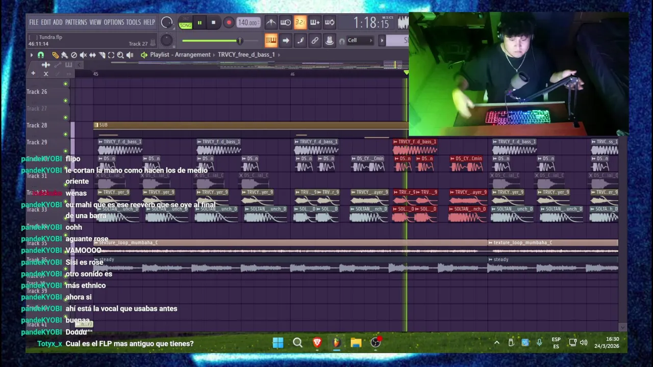Viewport: 653px width, 367px height.
Task: Toggle typing keyboard to piano button
Action: [x=271, y=40]
